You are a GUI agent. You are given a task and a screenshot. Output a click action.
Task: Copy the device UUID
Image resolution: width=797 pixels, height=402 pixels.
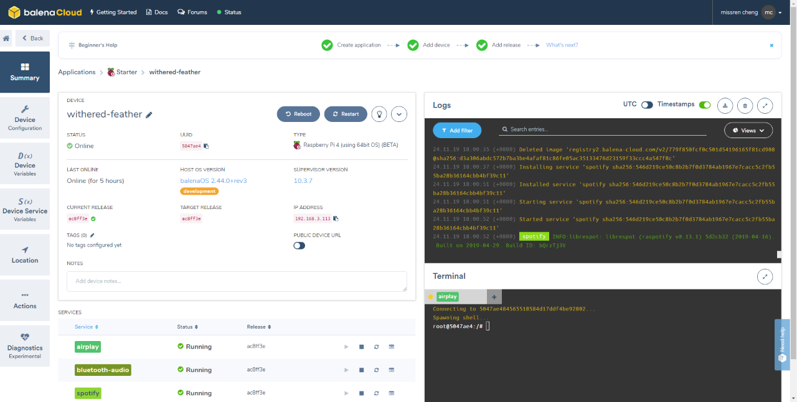point(207,146)
